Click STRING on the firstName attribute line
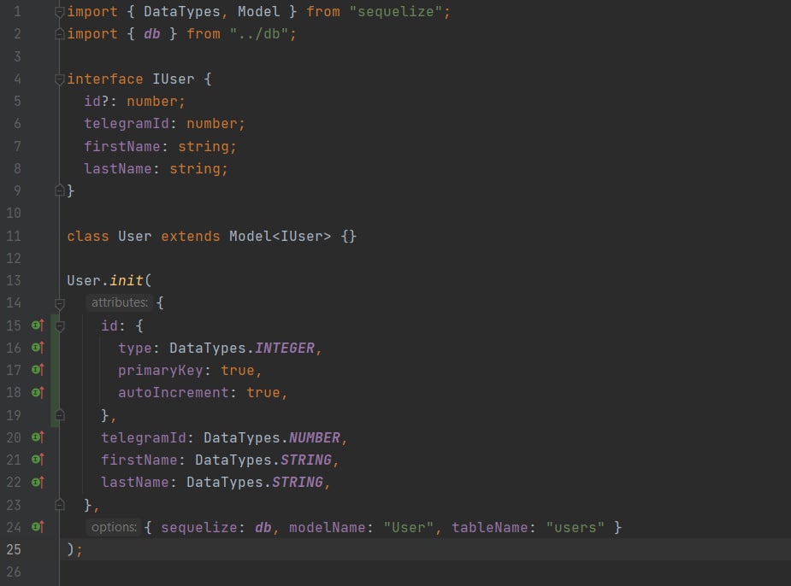Screen dimensions: 791x586 (305, 460)
